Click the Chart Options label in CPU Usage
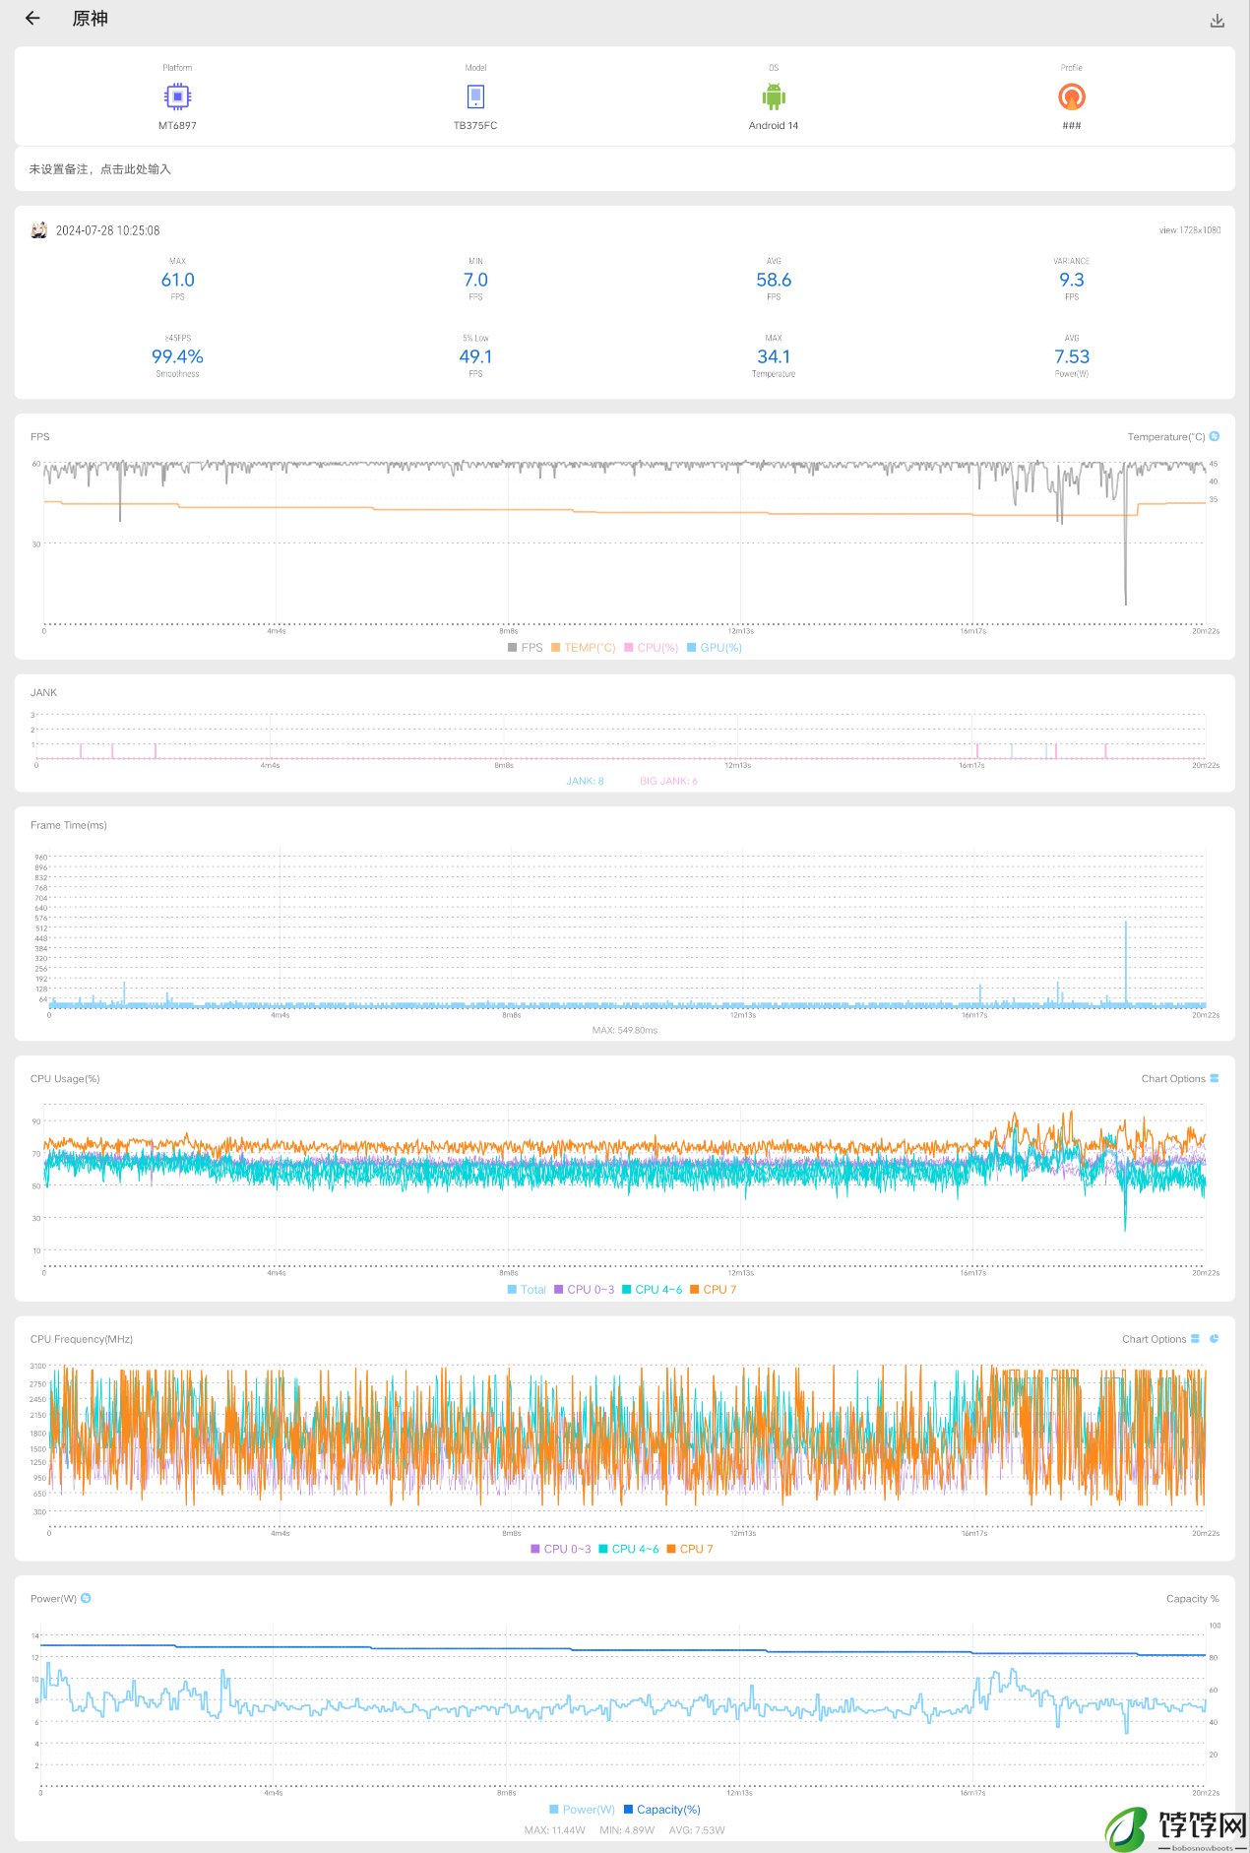This screenshot has width=1250, height=1853. pyautogui.click(x=1173, y=1079)
